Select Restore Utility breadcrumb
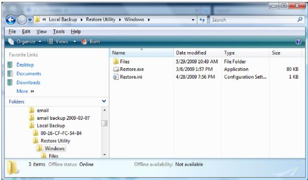This screenshot has width=308, height=180. tap(100, 20)
